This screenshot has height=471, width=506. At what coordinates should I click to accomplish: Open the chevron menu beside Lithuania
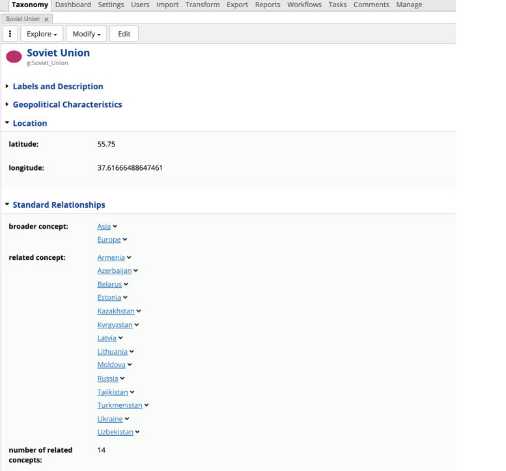(132, 352)
